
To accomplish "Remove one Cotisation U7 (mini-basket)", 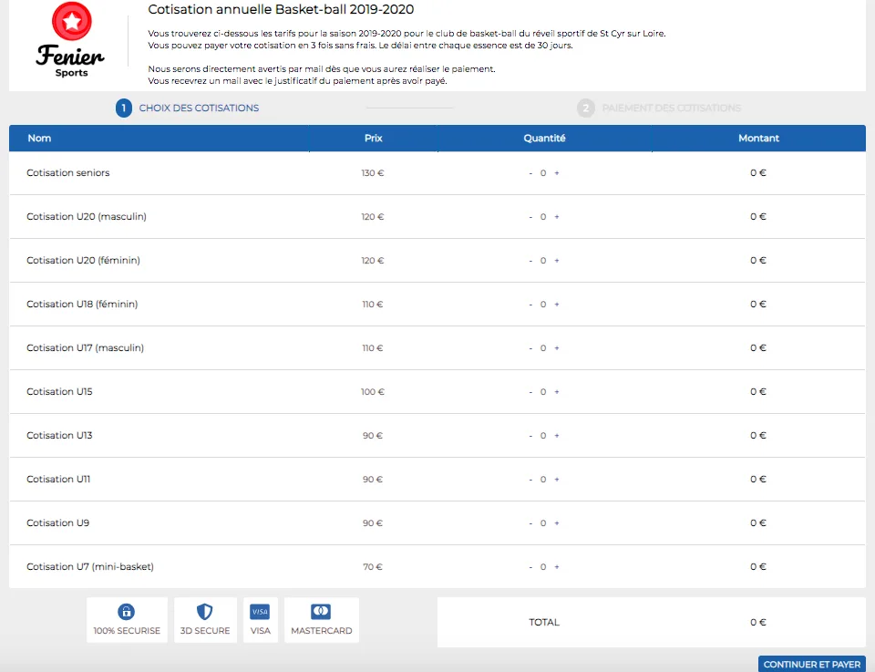I will 530,567.
